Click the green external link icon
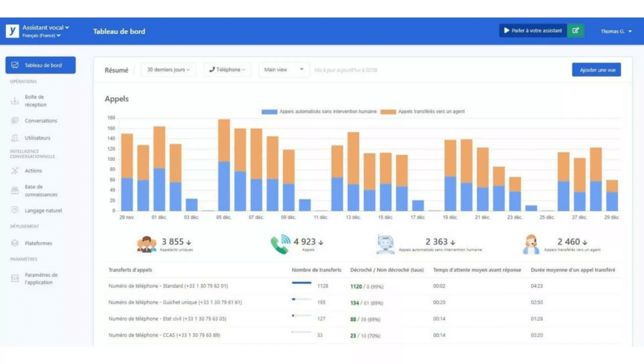The height and width of the screenshot is (364, 644). tap(575, 31)
